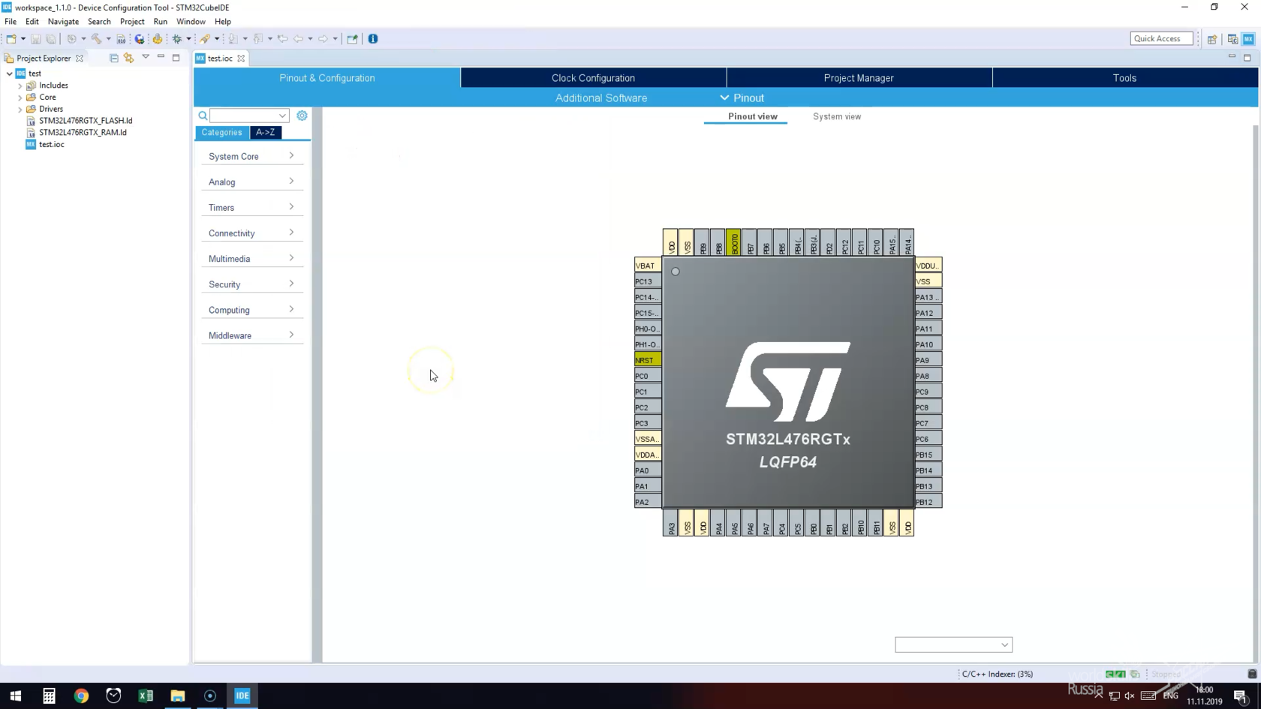The width and height of the screenshot is (1261, 709).
Task: Switch to the MX Device Configuration perspective icon
Action: pyautogui.click(x=1248, y=39)
